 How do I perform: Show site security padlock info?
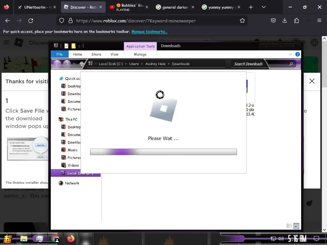(x=71, y=21)
